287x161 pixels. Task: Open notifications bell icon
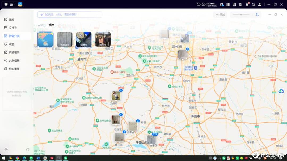click(247, 5)
